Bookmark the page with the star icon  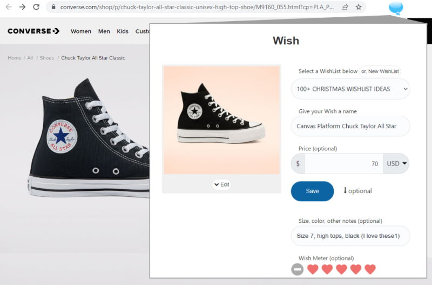pyautogui.click(x=359, y=7)
